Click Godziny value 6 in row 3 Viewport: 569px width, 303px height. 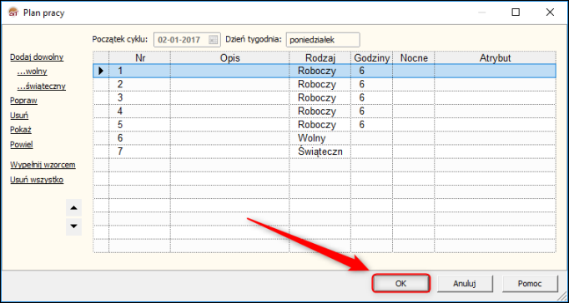(371, 97)
